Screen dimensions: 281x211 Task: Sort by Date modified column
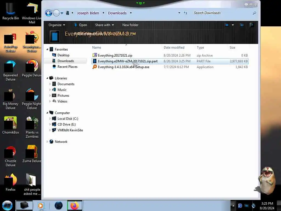[174, 47]
